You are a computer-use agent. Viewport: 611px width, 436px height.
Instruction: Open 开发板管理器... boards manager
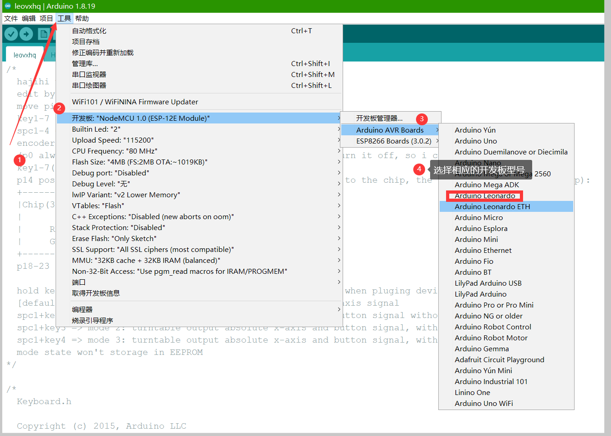click(x=390, y=118)
